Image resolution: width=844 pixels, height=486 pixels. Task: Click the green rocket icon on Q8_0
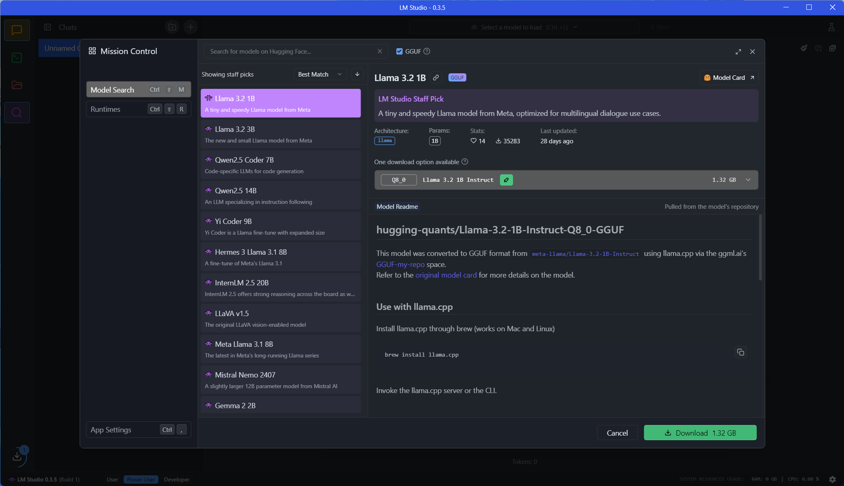coord(506,180)
